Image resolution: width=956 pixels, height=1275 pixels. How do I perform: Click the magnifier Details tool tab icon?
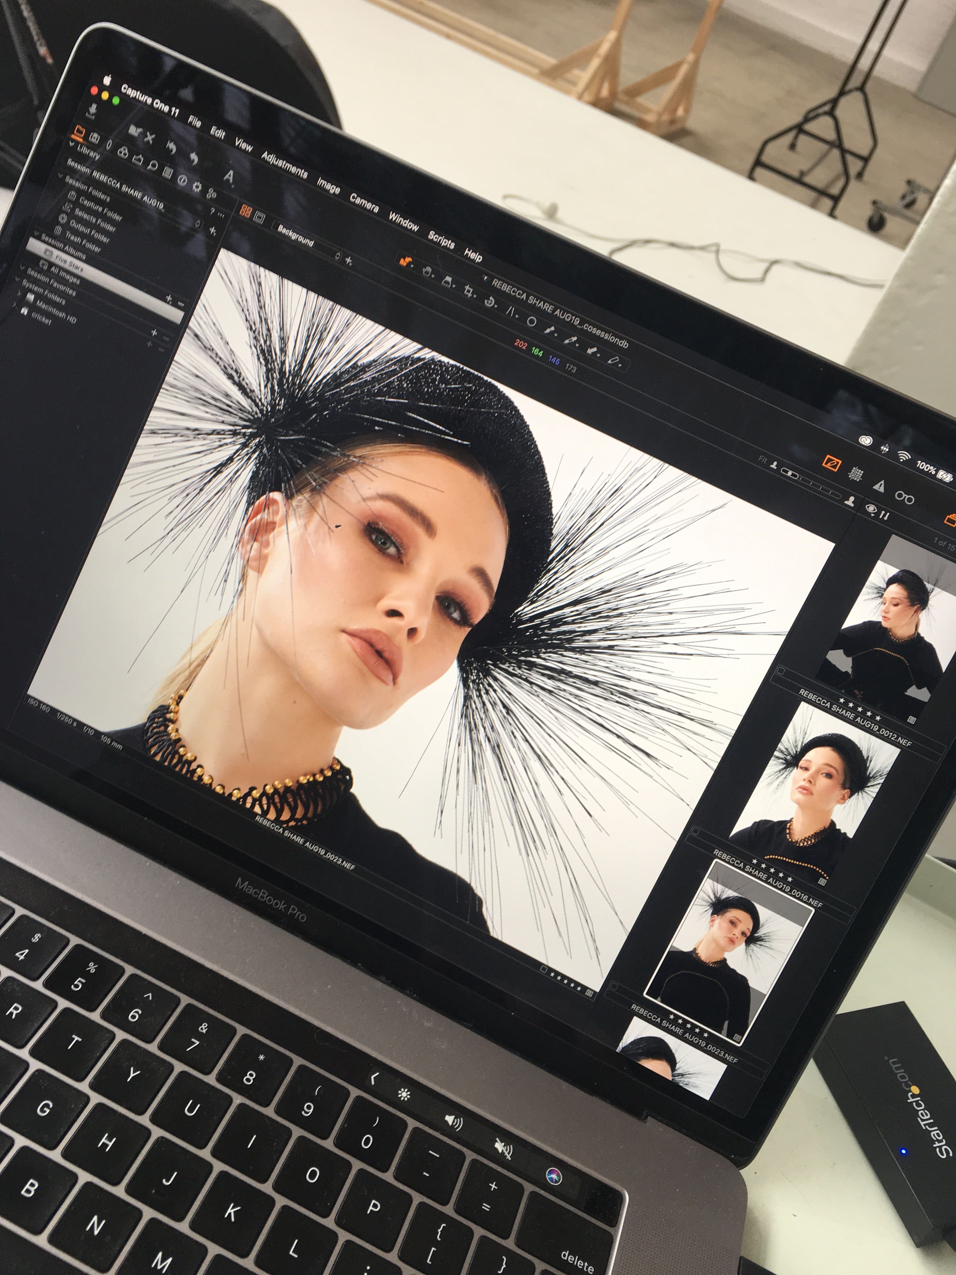(152, 166)
